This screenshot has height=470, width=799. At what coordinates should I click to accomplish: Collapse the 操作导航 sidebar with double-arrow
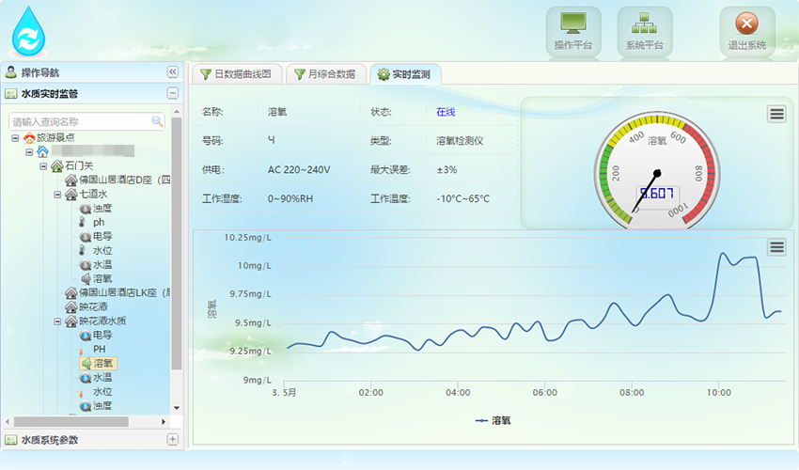(x=172, y=72)
